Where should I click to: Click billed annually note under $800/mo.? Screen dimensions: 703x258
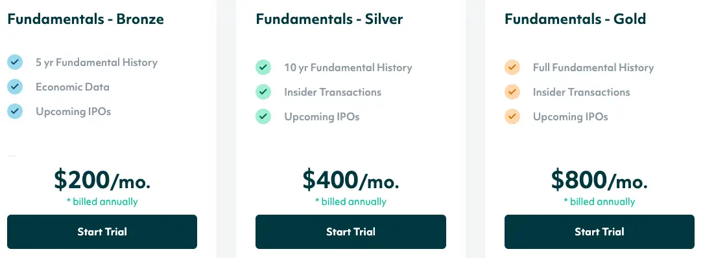pos(599,202)
